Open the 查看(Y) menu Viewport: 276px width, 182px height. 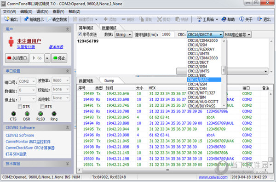pyautogui.click(x=58, y=11)
